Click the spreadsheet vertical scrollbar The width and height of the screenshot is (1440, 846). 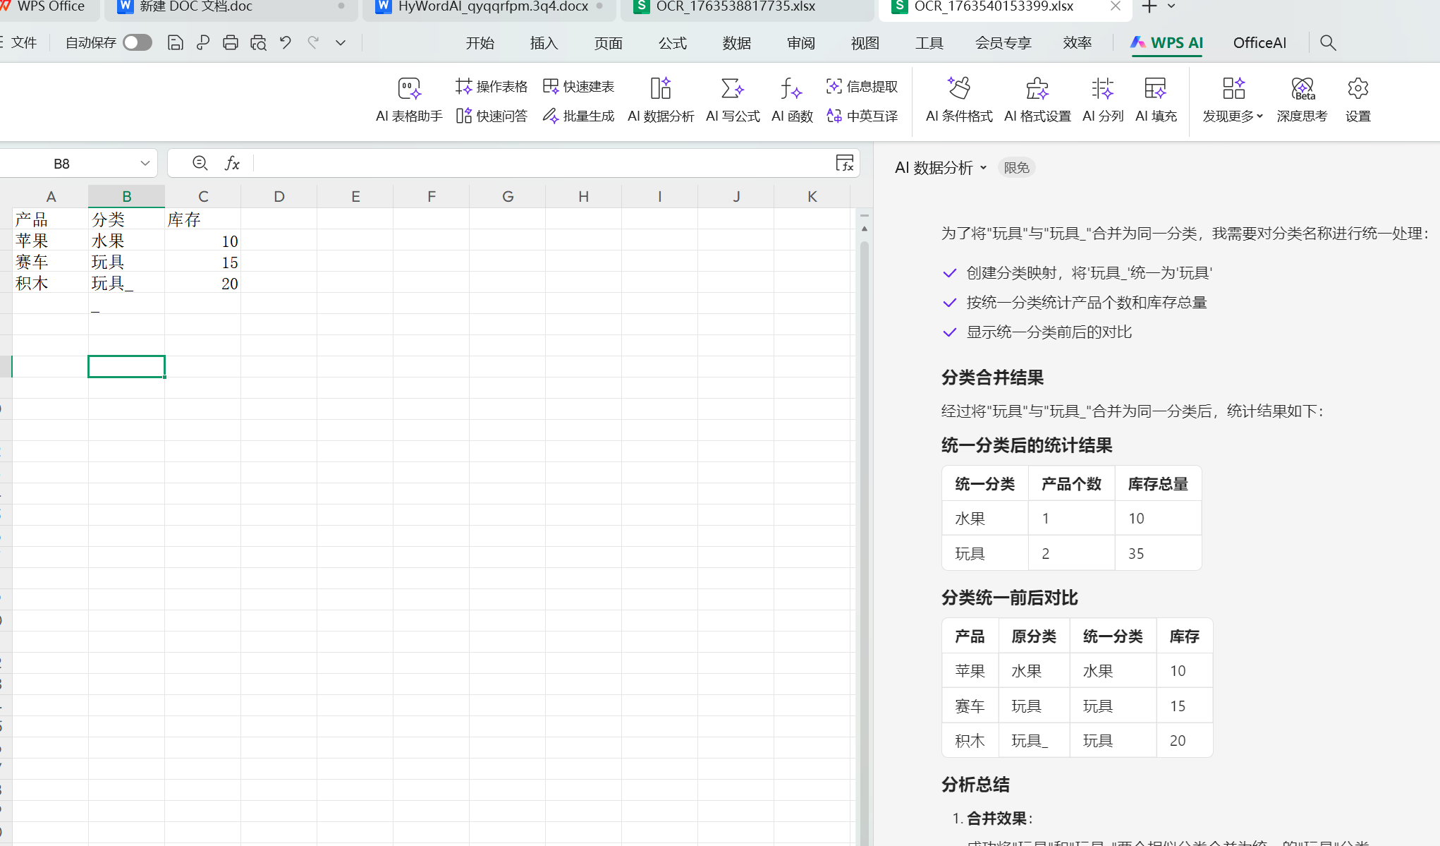pyautogui.click(x=864, y=494)
